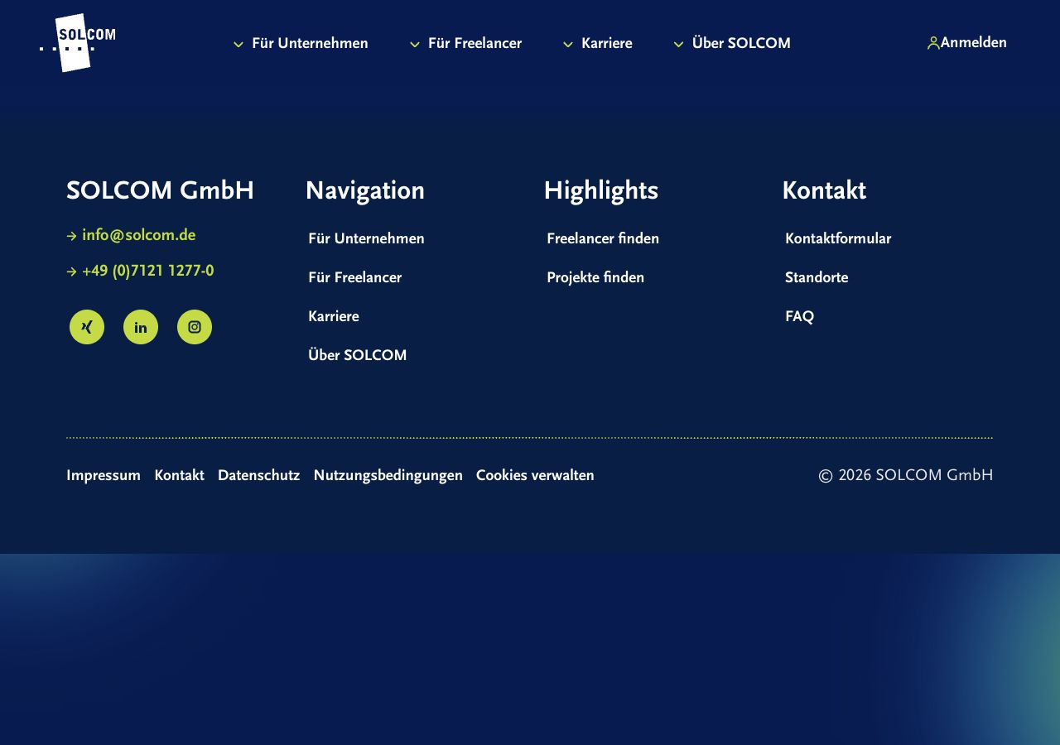Viewport: 1060px width, 745px height.
Task: Click the user icon beside Anmelden
Action: [x=933, y=43]
